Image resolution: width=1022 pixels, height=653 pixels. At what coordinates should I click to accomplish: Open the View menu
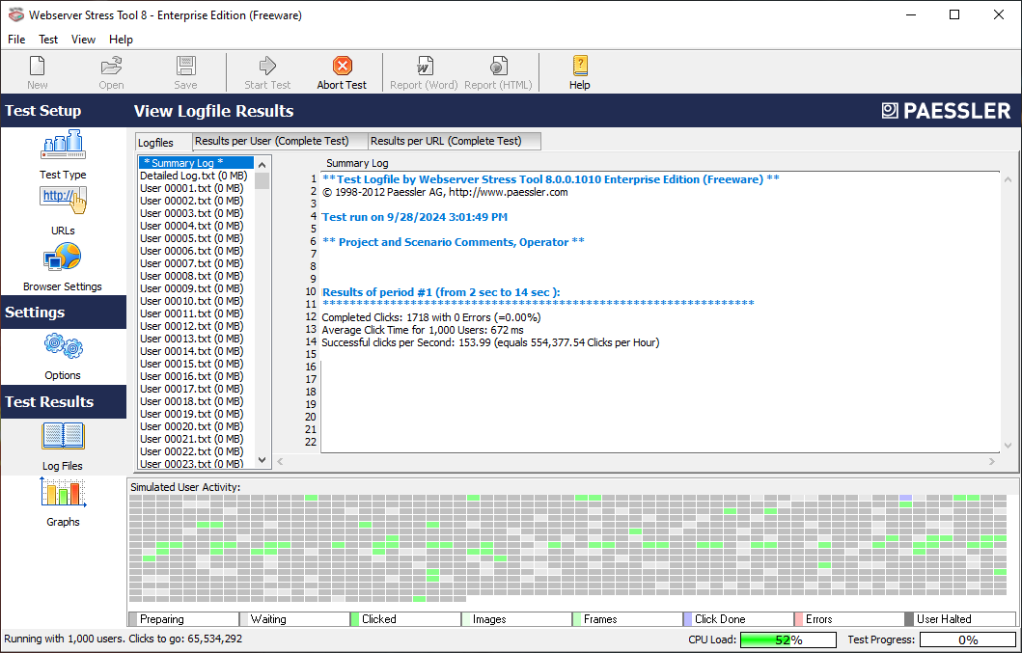point(83,40)
